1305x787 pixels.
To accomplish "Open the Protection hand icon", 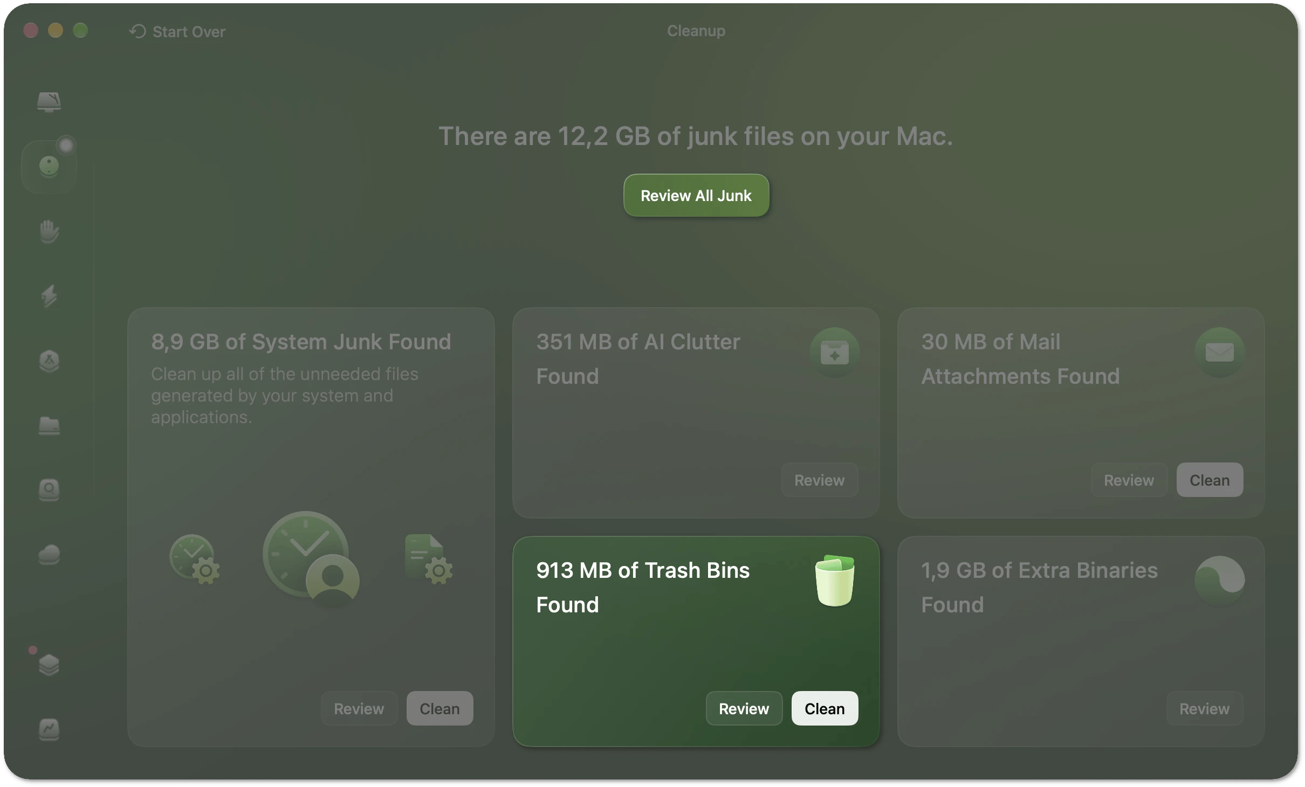I will pos(49,231).
